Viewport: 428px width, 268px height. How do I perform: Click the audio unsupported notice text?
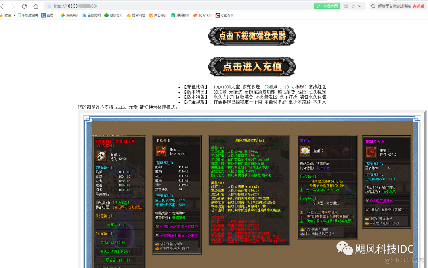point(128,107)
